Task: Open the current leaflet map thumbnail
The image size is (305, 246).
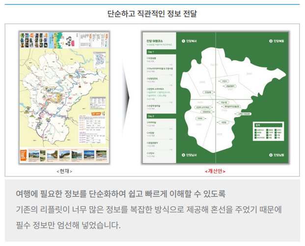Action: pos(64,98)
